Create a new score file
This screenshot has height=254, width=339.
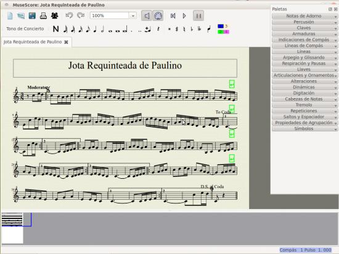point(10,16)
